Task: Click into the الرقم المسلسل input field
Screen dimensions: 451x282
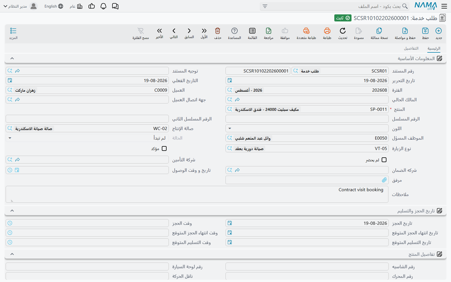Action: coord(307,119)
